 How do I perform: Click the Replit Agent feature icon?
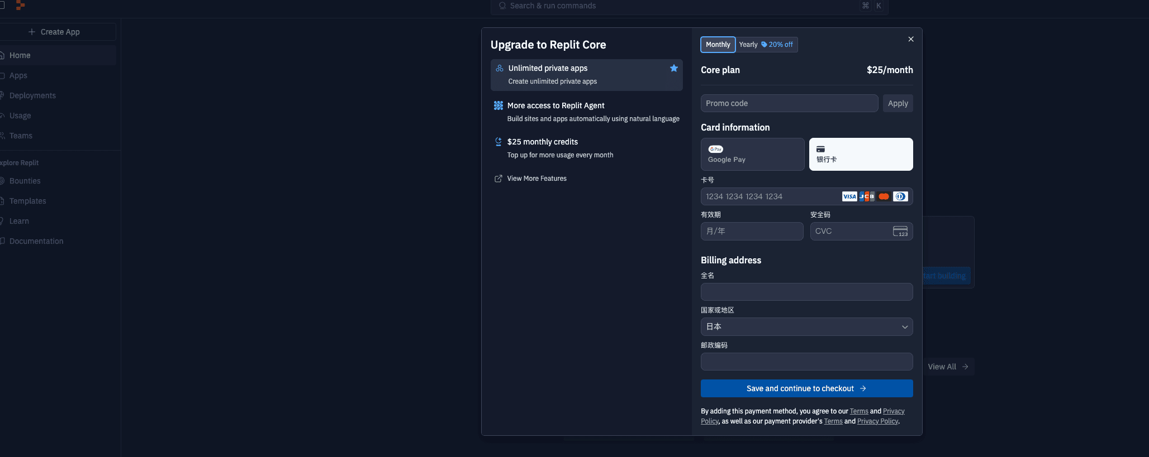pos(498,105)
